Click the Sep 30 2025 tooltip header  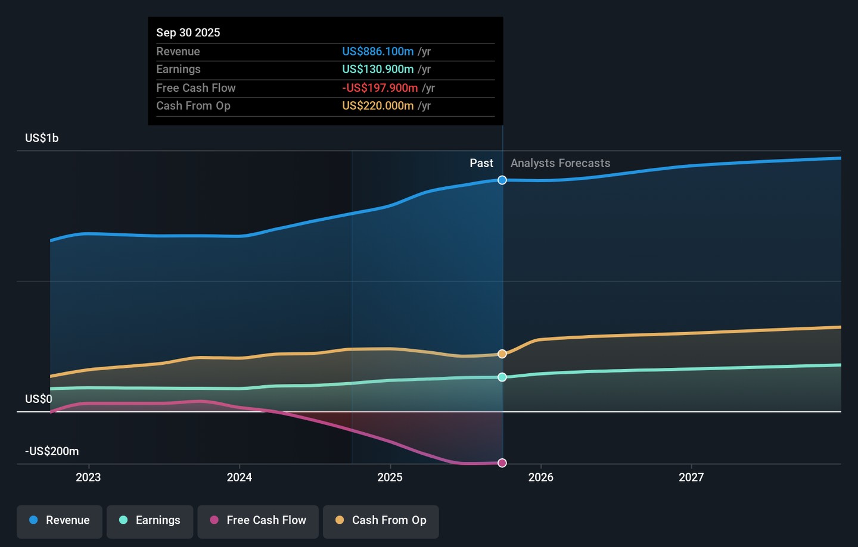pyautogui.click(x=188, y=33)
